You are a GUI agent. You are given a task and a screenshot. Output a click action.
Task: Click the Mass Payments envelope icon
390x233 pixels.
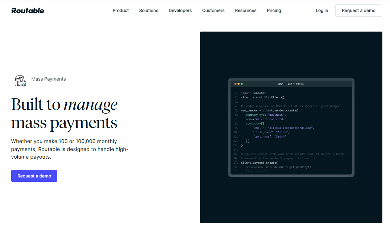coord(20,80)
